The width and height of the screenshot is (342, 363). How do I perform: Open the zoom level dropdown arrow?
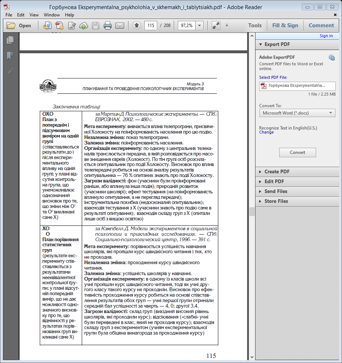[x=200, y=26]
